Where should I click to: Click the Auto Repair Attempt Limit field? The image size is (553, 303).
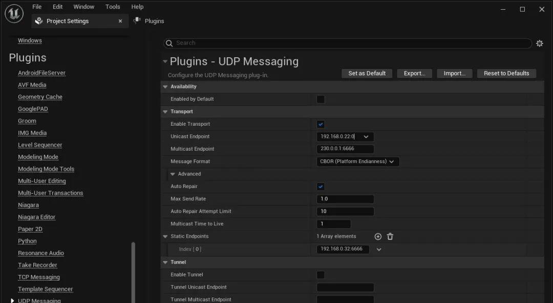tap(345, 212)
